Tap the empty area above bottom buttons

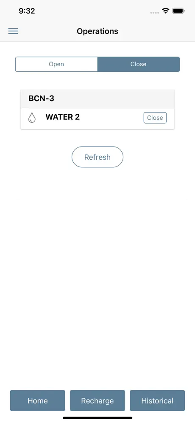coord(97,294)
